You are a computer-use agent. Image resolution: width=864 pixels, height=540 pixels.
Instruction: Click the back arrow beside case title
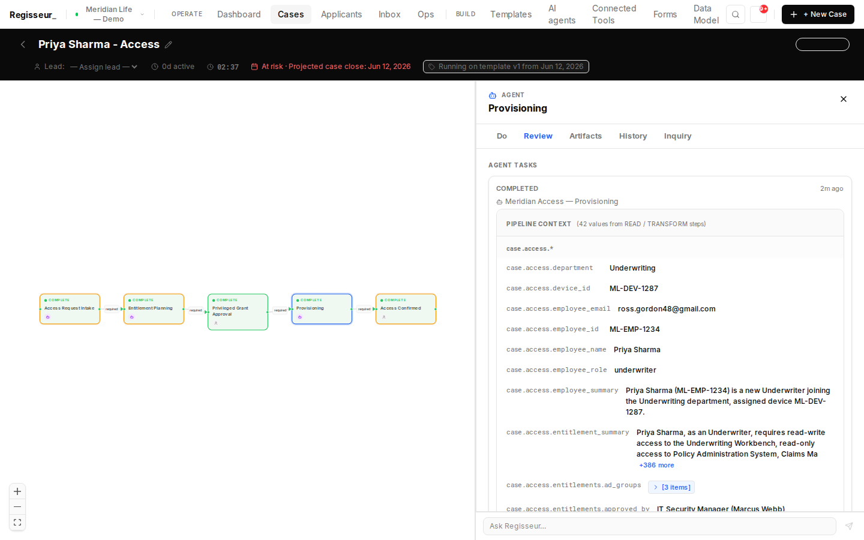coord(23,44)
